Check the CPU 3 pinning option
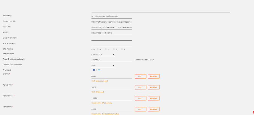This screenshot has height=115, width=254. (x=122, y=49)
